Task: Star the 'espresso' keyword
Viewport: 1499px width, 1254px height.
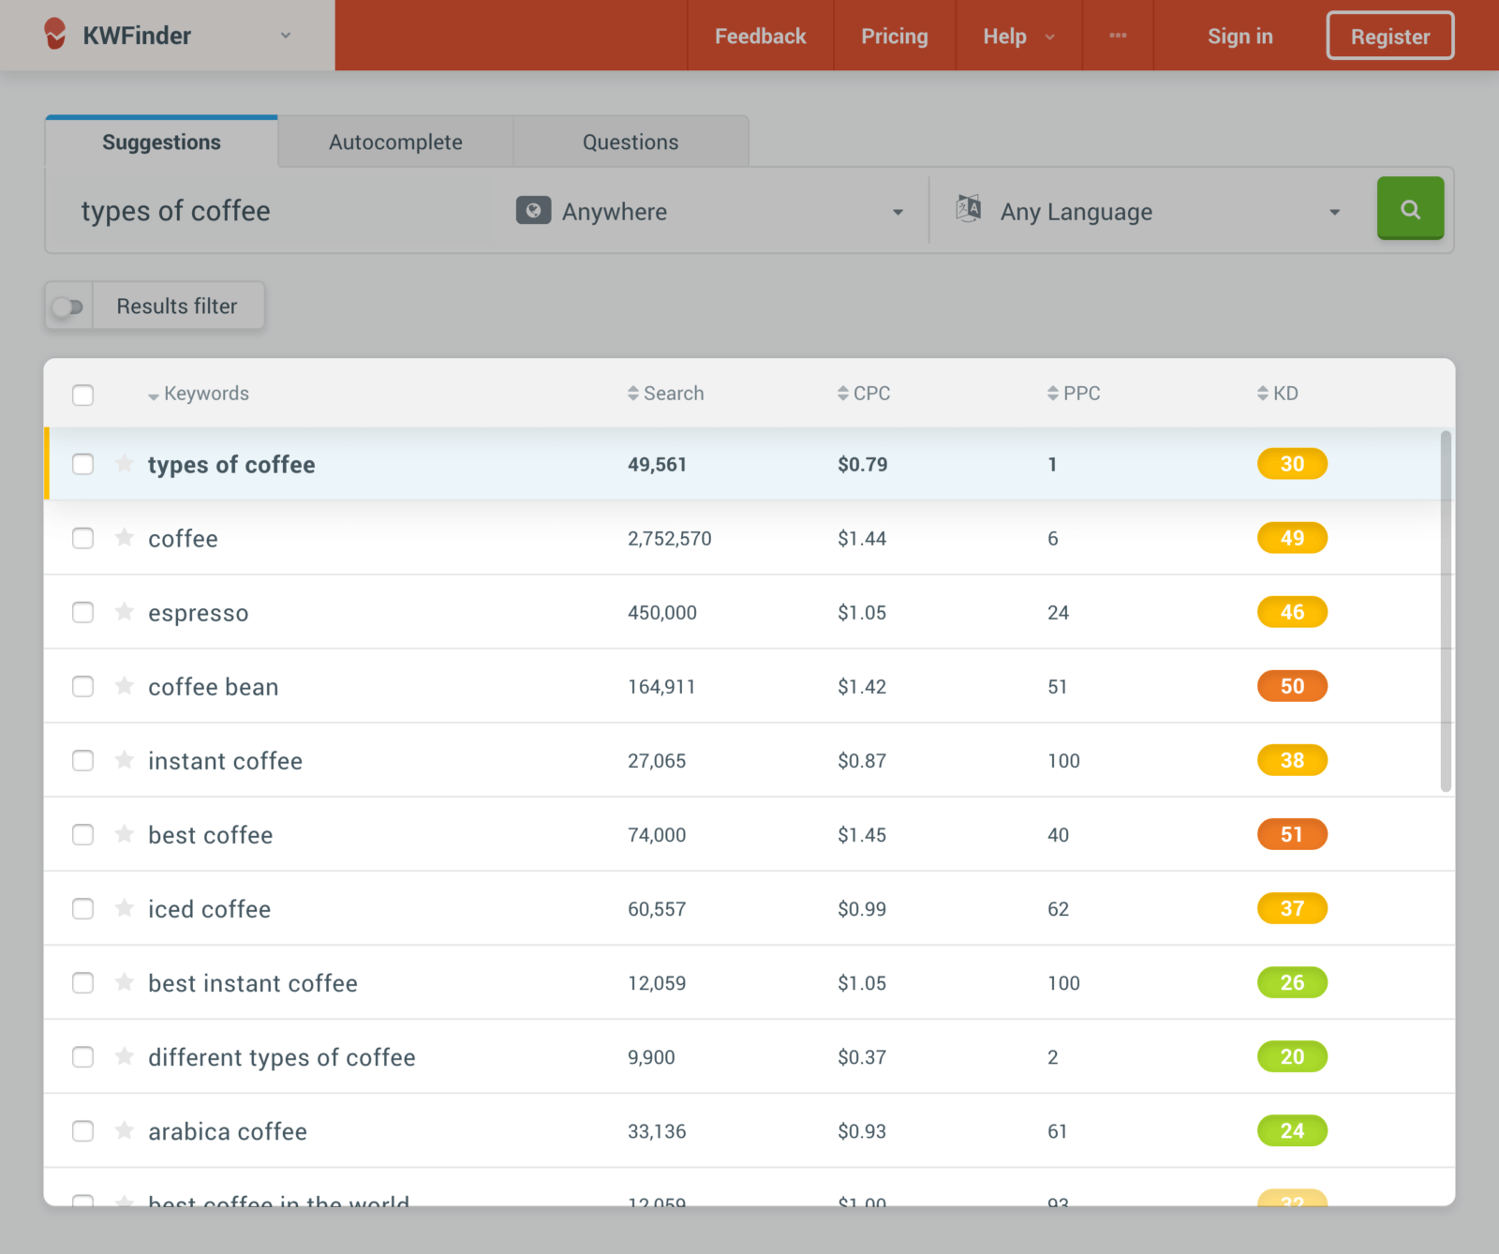Action: [124, 612]
